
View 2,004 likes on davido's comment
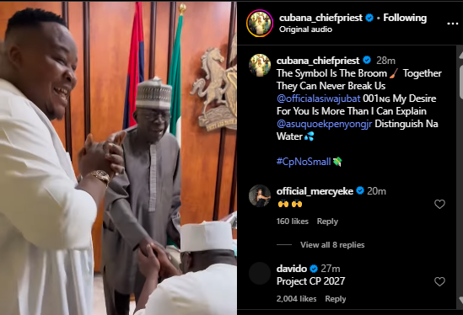pyautogui.click(x=297, y=299)
